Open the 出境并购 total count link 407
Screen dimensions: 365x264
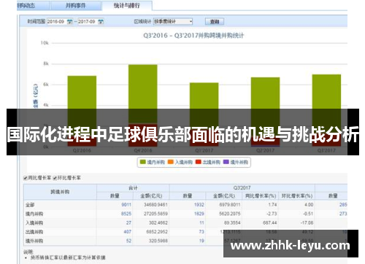coord(128,232)
